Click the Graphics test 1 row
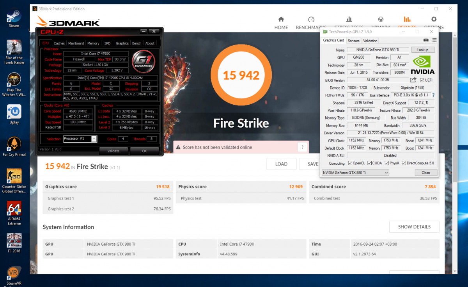The width and height of the screenshot is (468, 287). pyautogui.click(x=108, y=198)
